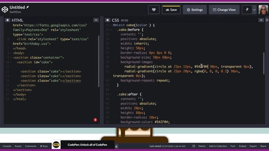269x151 pixels.
Task: Expand the CSS panel dropdown chevron
Action: pos(261,20)
